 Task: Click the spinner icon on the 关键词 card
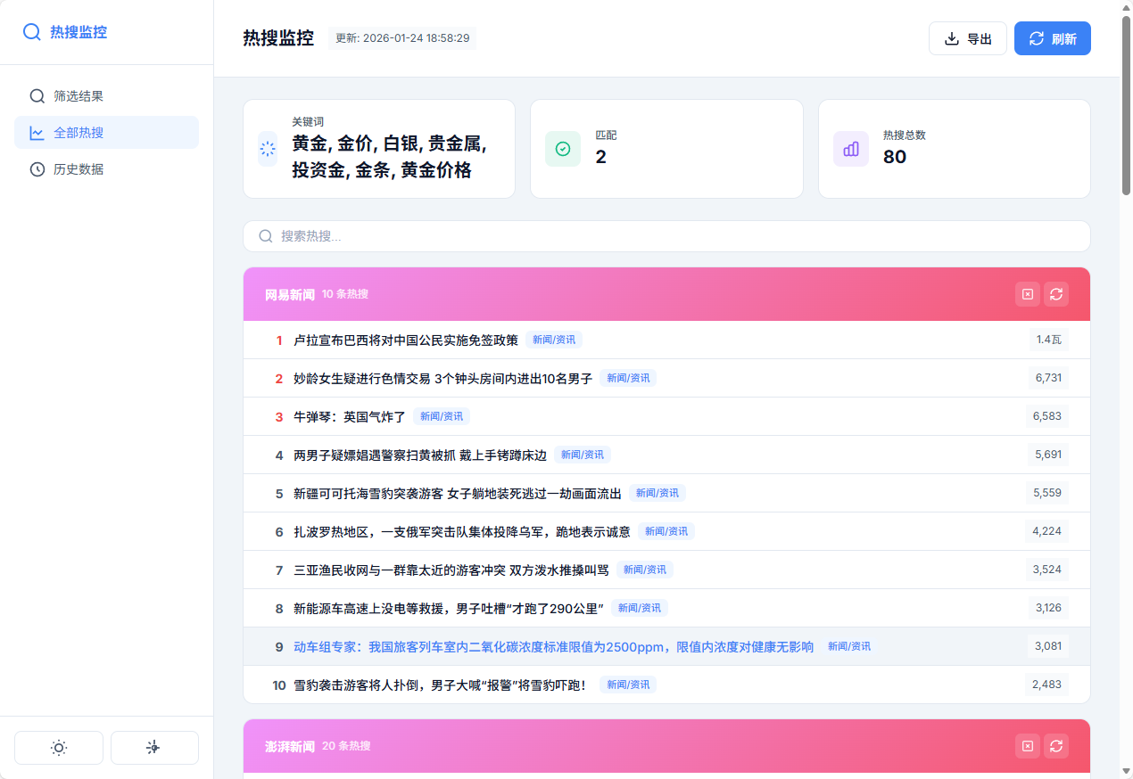coord(268,149)
